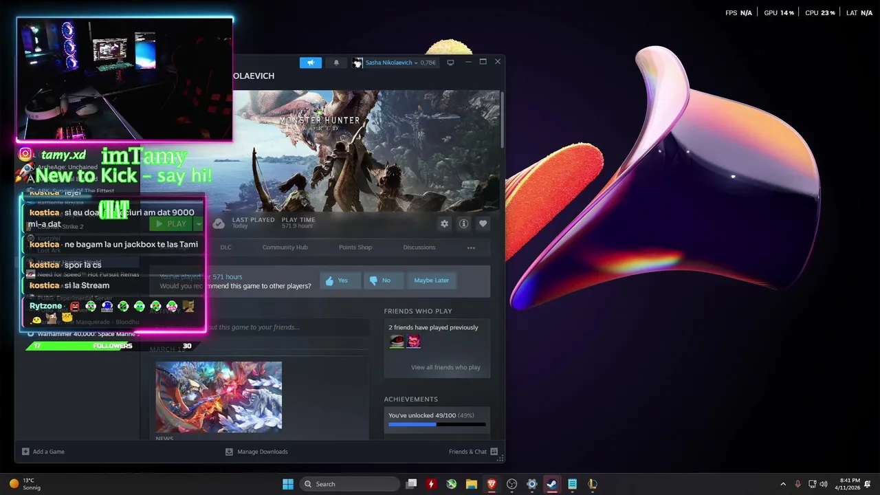Show hidden system tray icons
Screen dimensions: 880x495
783,484
